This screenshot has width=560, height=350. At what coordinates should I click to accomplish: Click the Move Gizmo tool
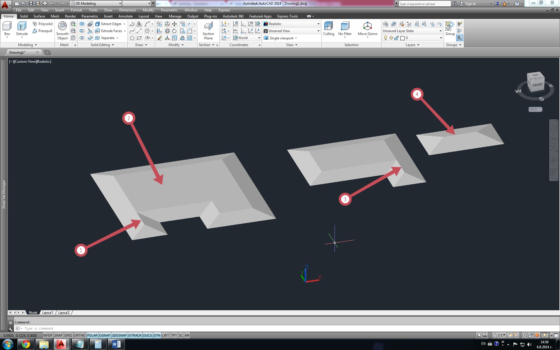click(367, 29)
